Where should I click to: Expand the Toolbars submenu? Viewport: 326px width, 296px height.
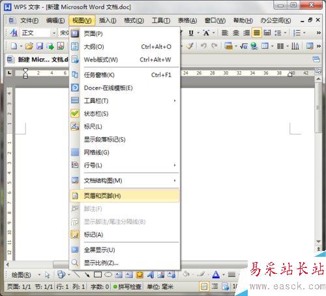(x=125, y=101)
